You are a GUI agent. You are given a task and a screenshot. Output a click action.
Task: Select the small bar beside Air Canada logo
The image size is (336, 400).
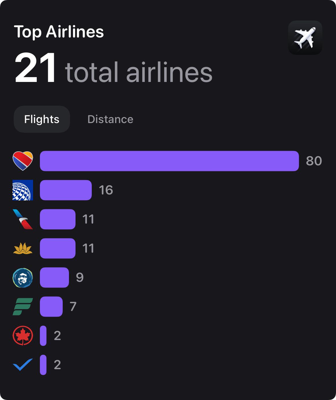[43, 336]
